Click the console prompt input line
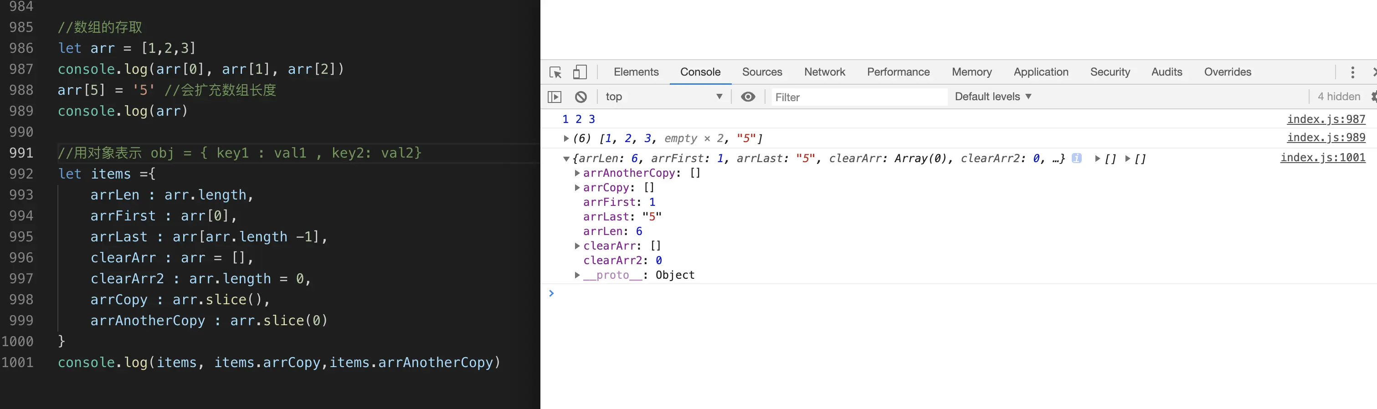The height and width of the screenshot is (409, 1377). pos(962,293)
